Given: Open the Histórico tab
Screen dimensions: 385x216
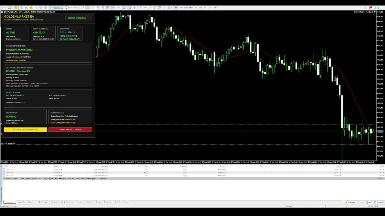Looking at the screenshot, I should pos(32,202).
